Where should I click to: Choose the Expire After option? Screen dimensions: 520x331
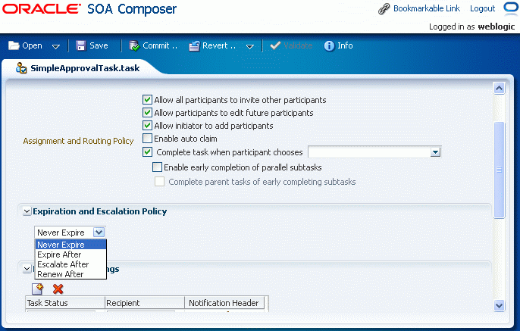[59, 254]
